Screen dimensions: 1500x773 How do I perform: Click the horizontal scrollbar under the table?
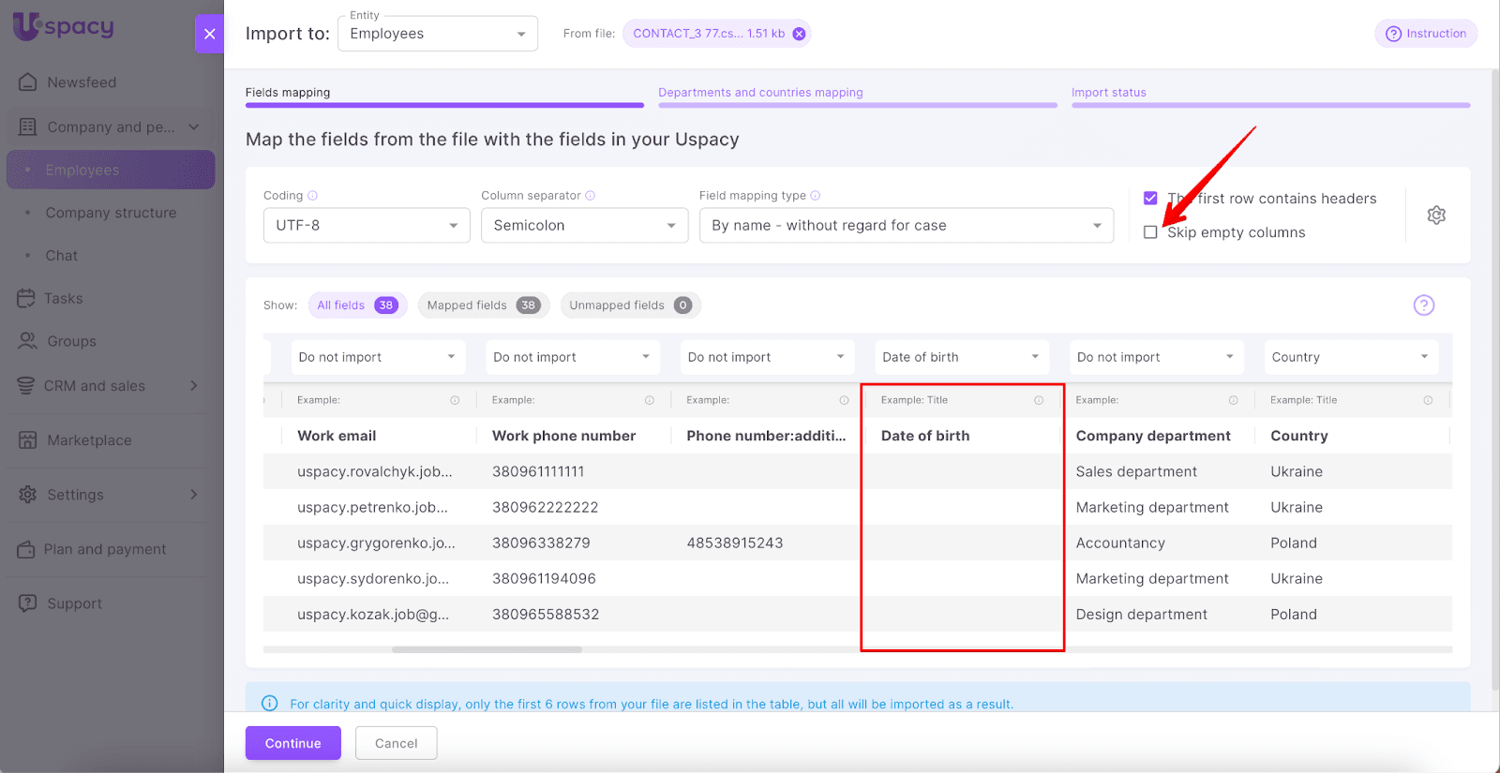point(487,649)
